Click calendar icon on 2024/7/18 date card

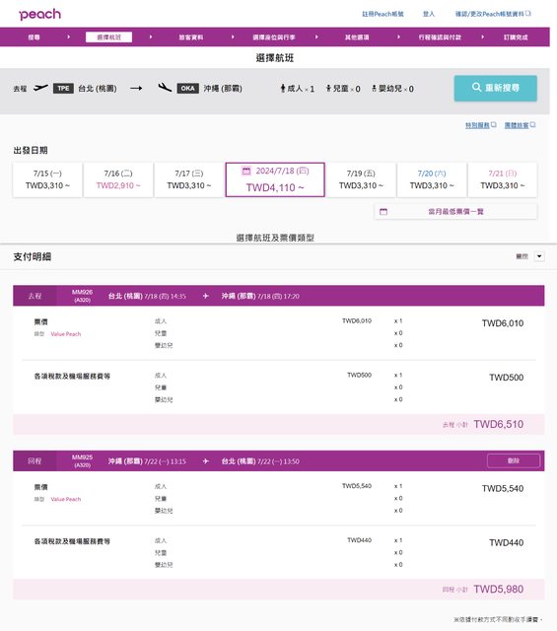tap(246, 171)
